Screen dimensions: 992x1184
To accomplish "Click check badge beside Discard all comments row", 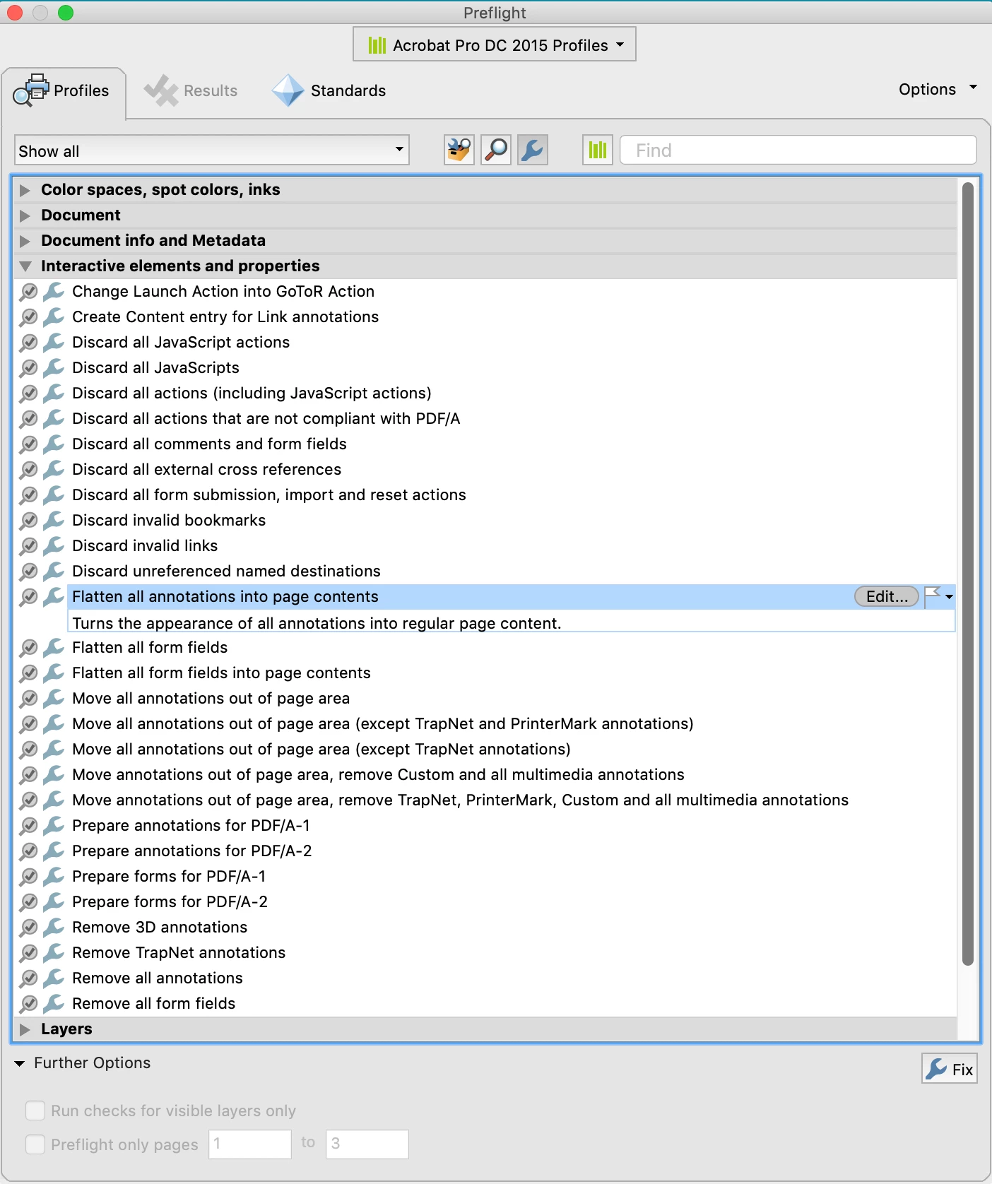I will 28,444.
